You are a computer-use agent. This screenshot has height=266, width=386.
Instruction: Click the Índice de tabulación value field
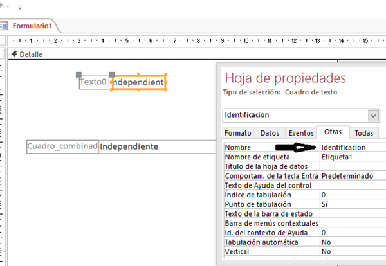[351, 194]
